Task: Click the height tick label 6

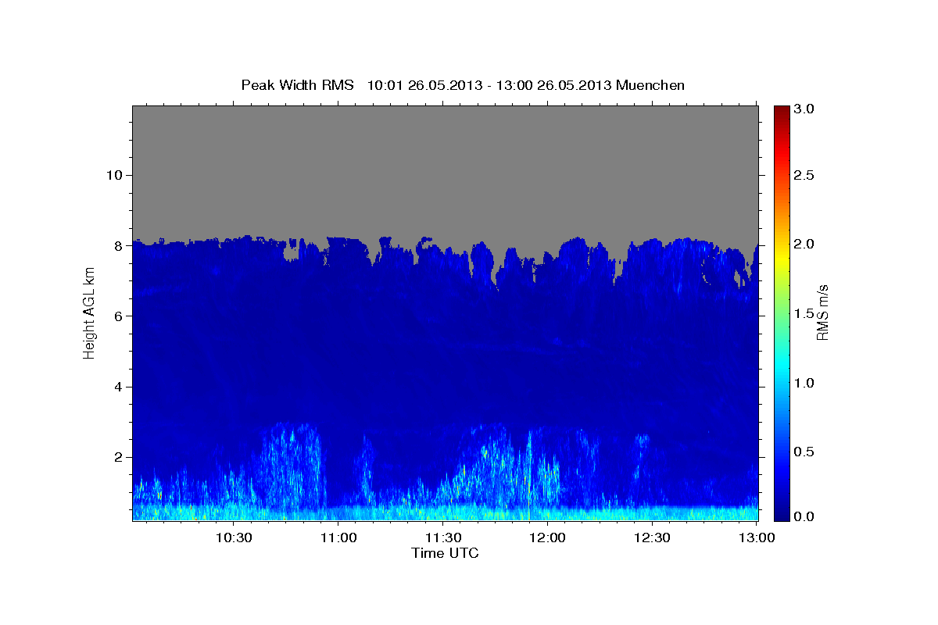Action: click(118, 316)
